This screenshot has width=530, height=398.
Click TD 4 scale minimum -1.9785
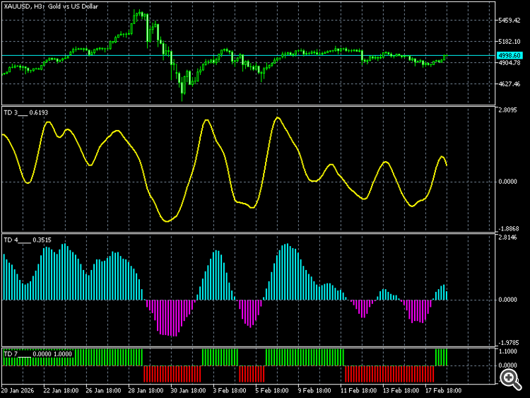507,343
